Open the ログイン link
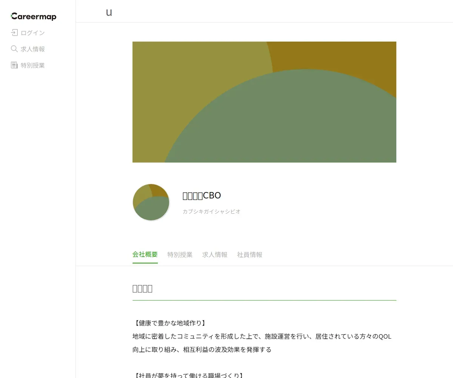 [33, 33]
